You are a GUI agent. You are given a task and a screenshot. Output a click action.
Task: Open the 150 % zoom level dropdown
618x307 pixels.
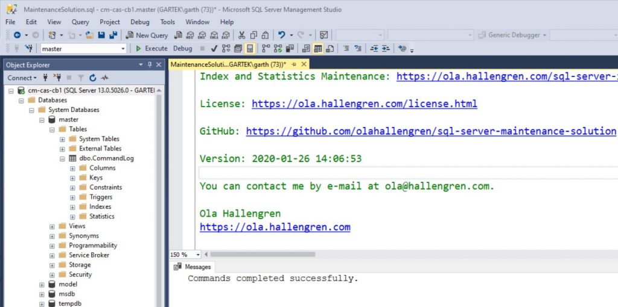199,255
